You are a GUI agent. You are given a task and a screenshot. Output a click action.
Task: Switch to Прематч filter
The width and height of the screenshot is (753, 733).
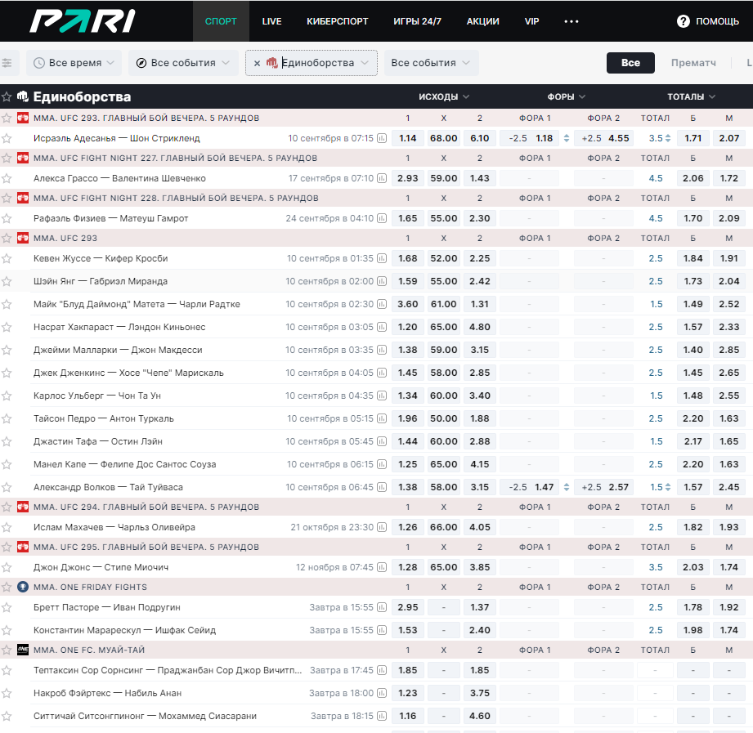point(693,63)
